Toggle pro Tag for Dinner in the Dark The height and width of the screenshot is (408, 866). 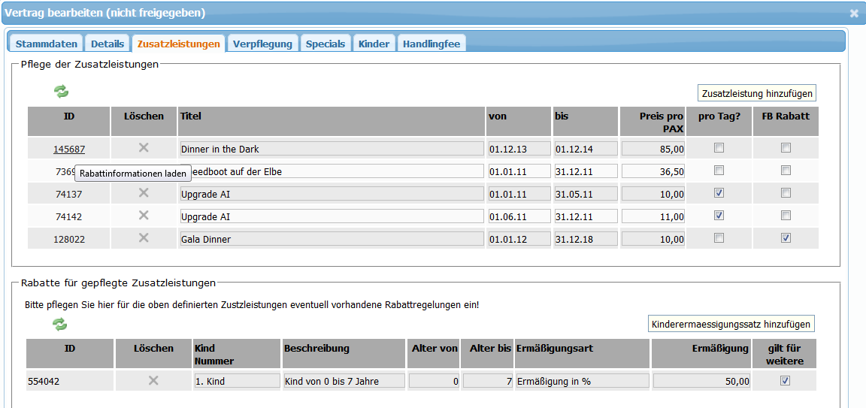coord(719,148)
